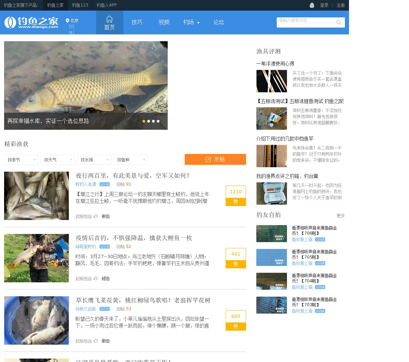This screenshot has width=409, height=362.
Task: Switch to the second carousel slide dot
Action: 149,121
